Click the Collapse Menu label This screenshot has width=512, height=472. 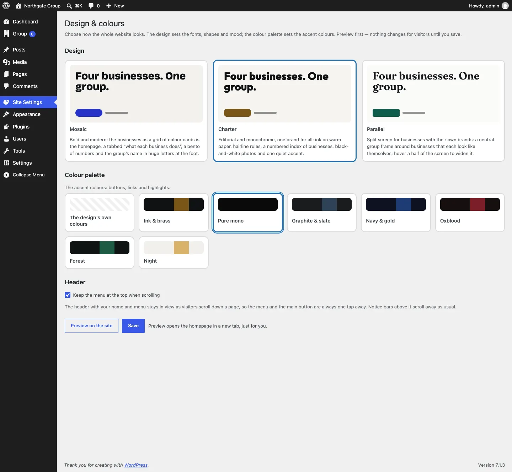[29, 175]
